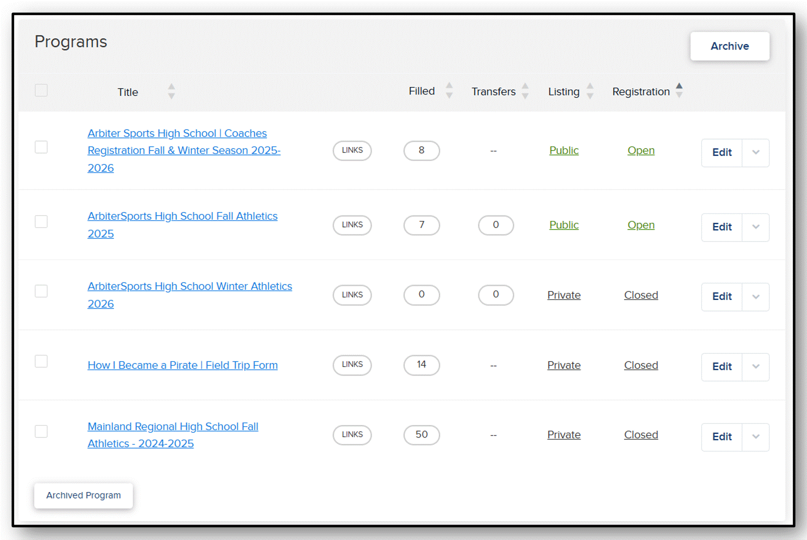
Task: Open Arbiter Sports Coaches Registration program link
Action: pos(184,150)
